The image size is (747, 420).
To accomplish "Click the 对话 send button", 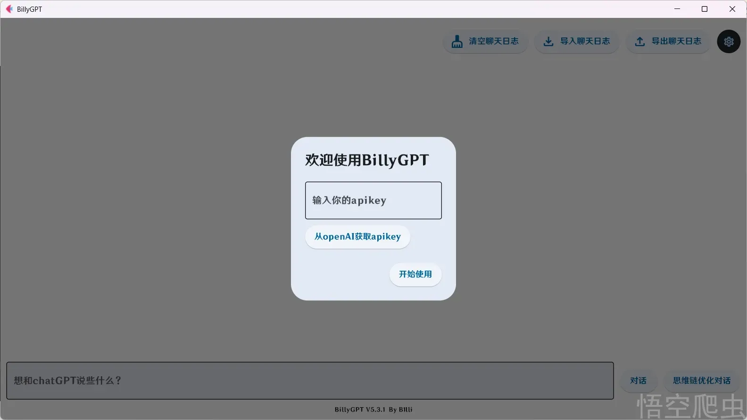I will pyautogui.click(x=638, y=380).
